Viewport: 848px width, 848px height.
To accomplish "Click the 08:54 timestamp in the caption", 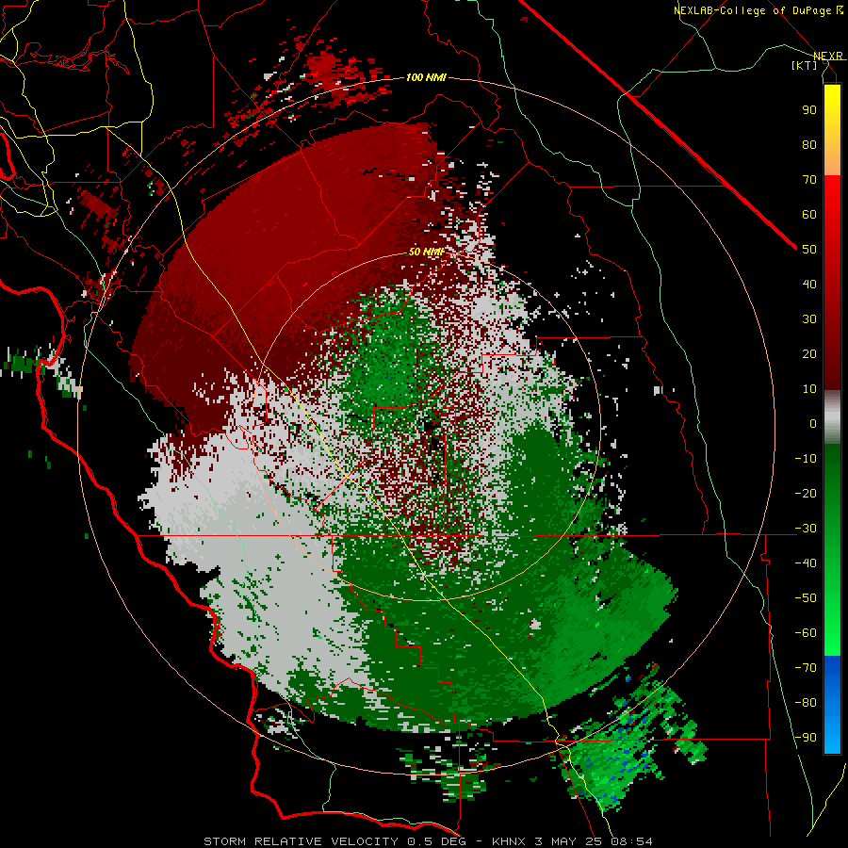I will [631, 841].
